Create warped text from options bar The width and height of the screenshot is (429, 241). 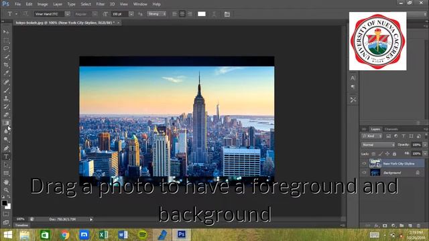[x=214, y=14]
